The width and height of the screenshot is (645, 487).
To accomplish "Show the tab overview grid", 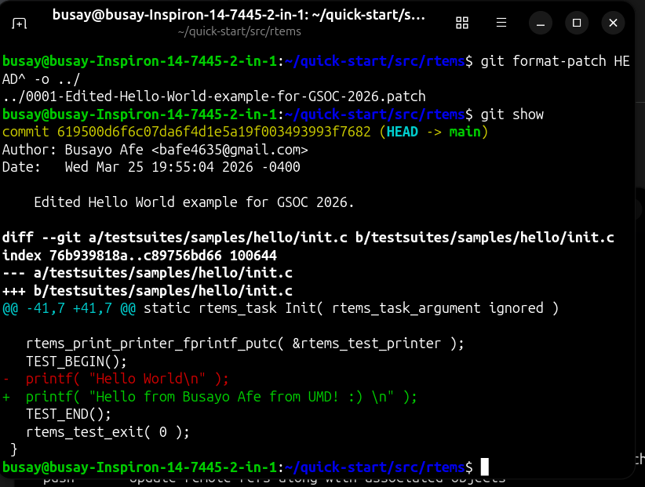I will click(462, 23).
